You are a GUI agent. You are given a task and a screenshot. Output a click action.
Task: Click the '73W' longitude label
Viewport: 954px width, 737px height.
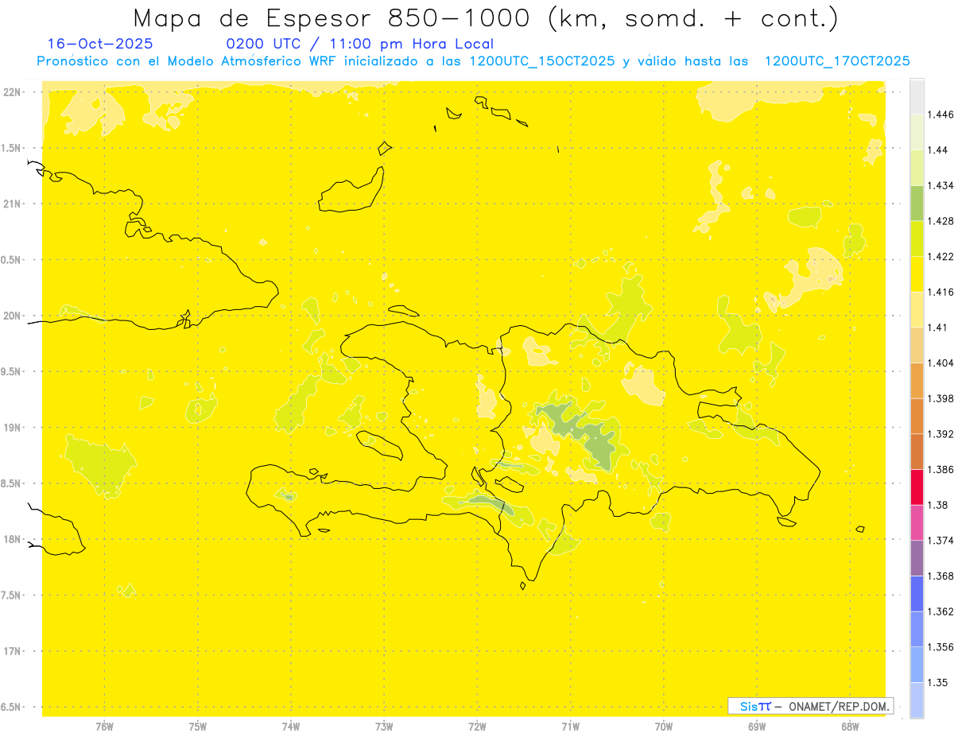pos(383,727)
